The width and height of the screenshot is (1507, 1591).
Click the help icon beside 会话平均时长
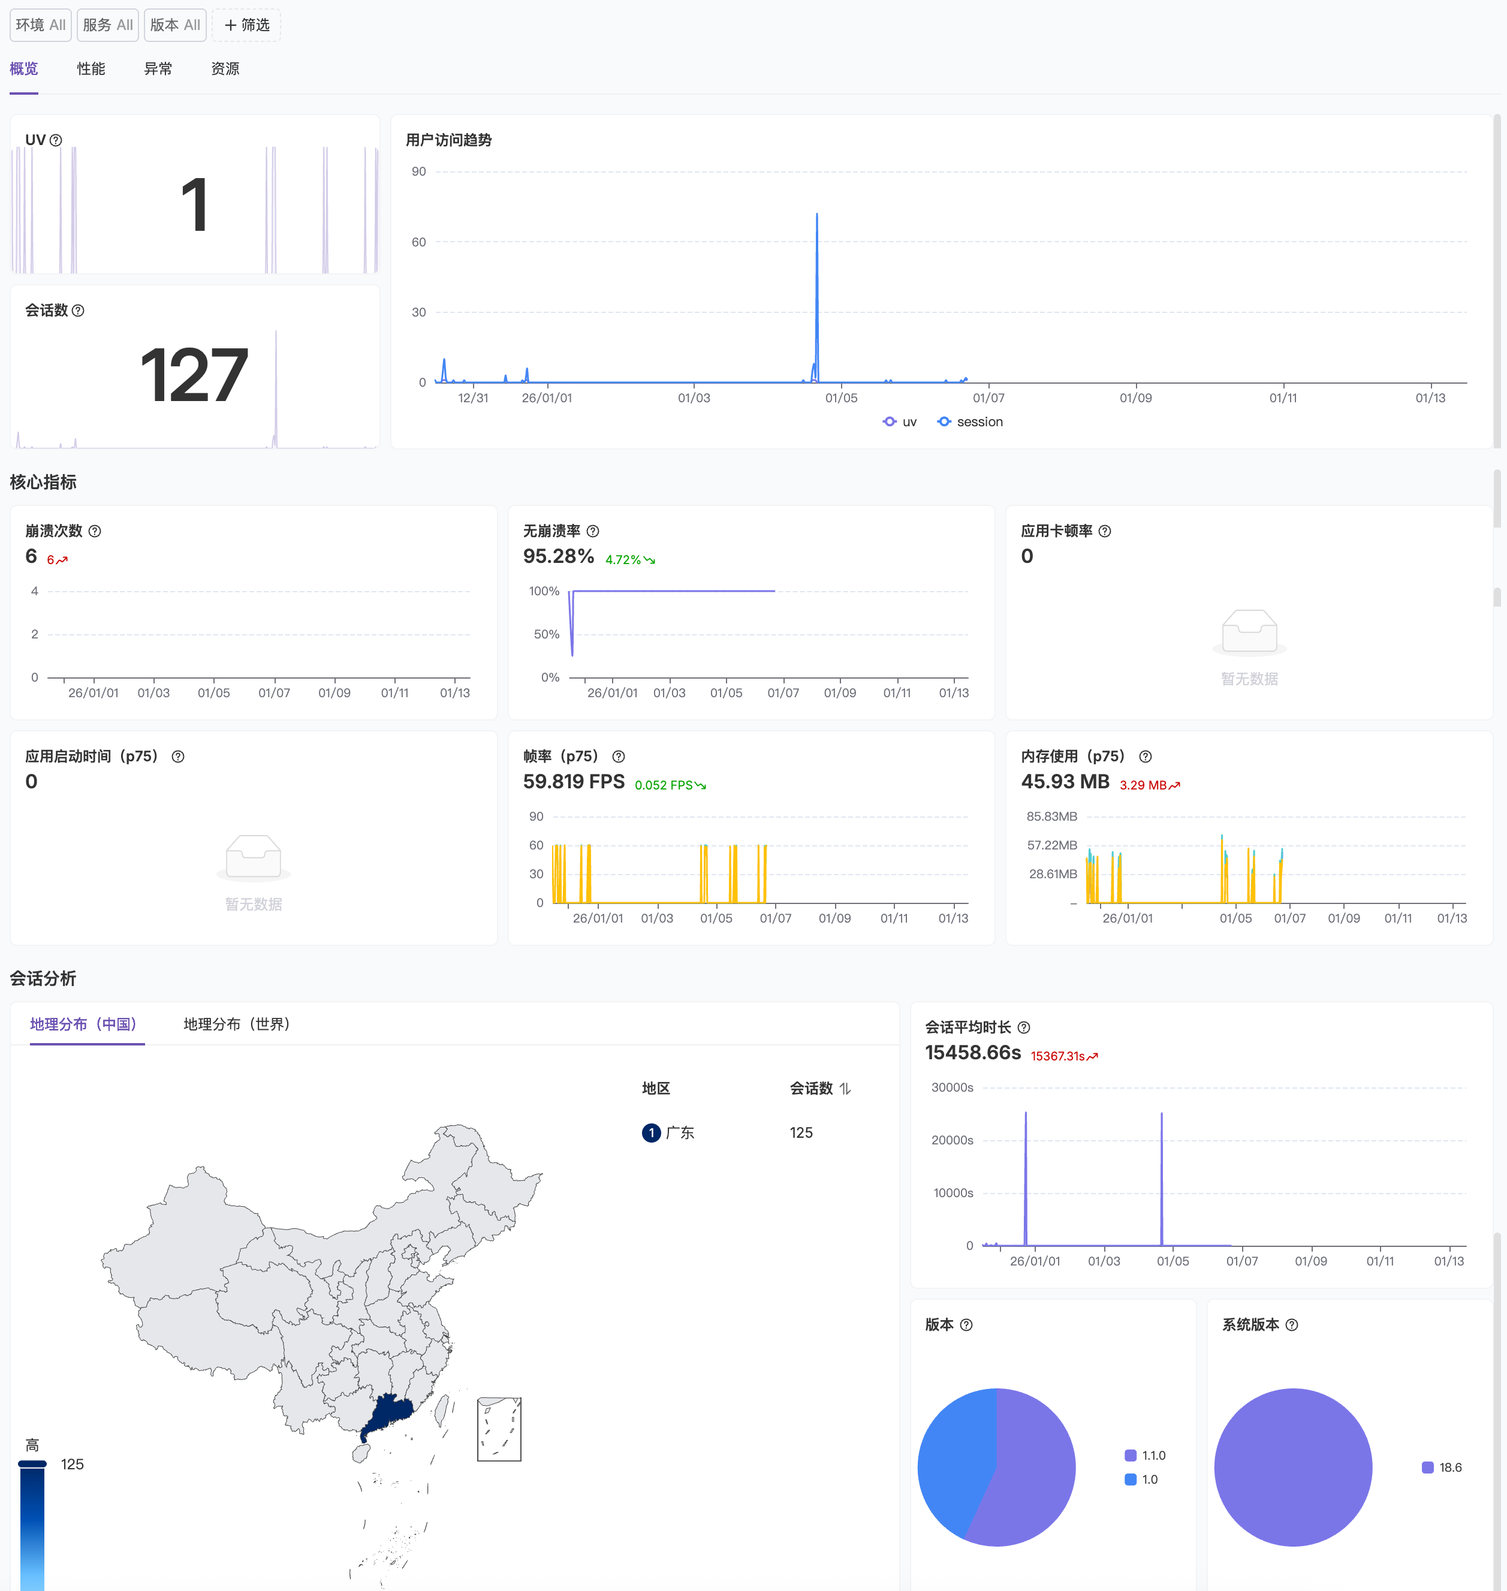pyautogui.click(x=1023, y=1027)
